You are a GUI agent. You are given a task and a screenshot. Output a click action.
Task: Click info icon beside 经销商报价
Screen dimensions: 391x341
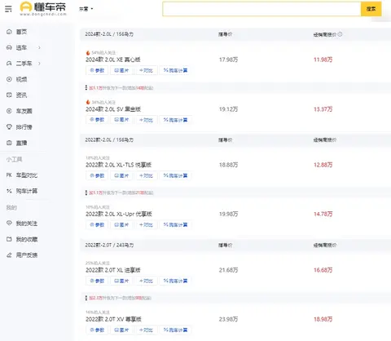[340, 34]
